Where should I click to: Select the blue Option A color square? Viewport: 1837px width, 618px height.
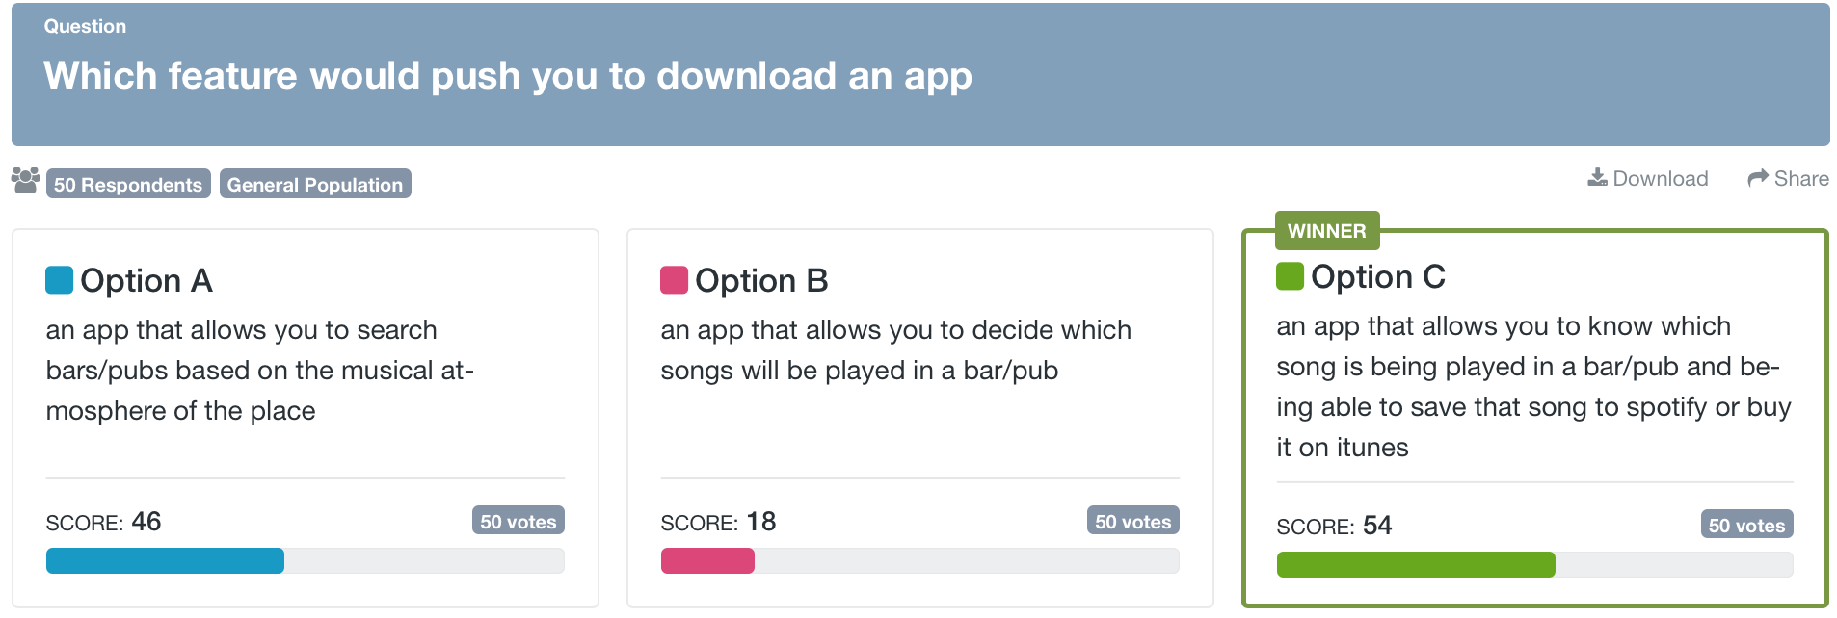pyautogui.click(x=60, y=280)
